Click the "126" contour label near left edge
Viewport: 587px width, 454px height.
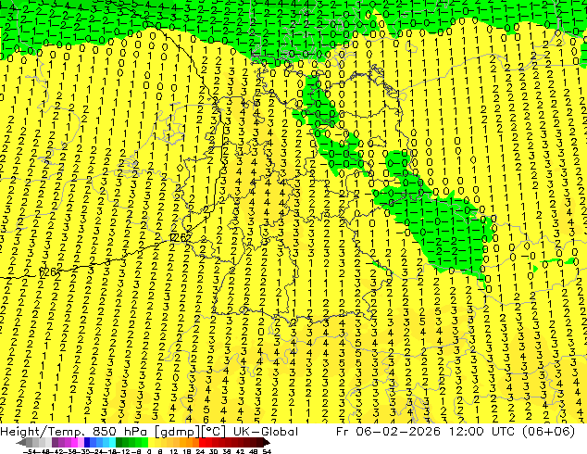(49, 273)
